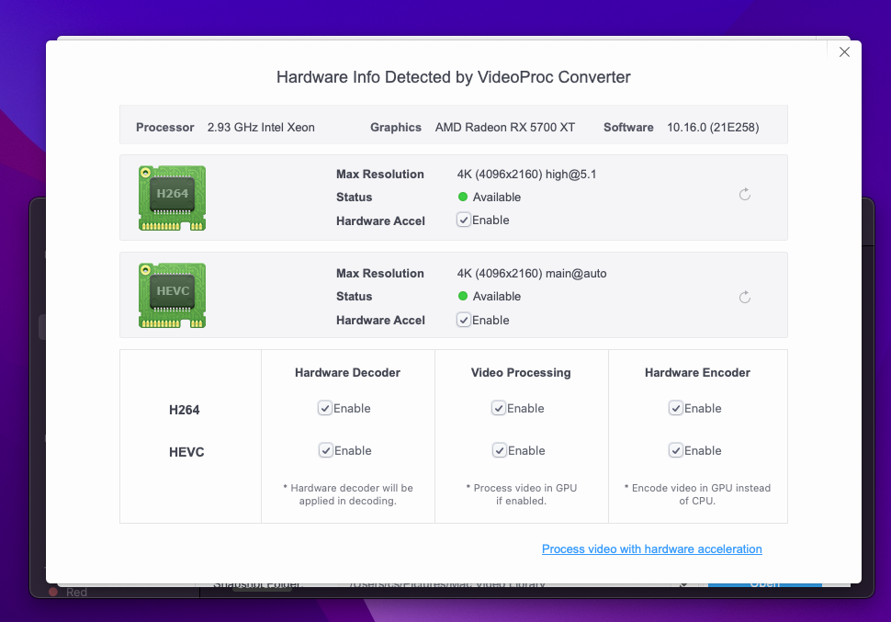Toggle HEVC Hardware Encoder Enable checkbox
This screenshot has width=891, height=622.
[x=676, y=451]
